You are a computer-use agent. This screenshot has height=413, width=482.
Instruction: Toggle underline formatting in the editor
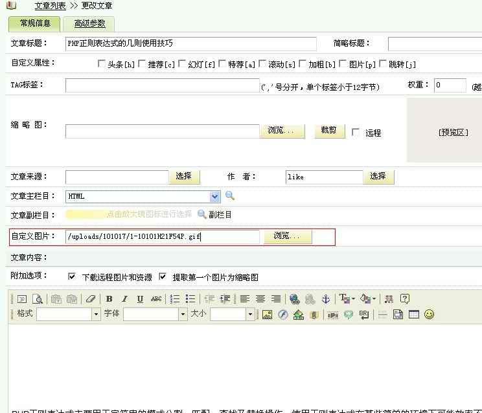coord(140,299)
